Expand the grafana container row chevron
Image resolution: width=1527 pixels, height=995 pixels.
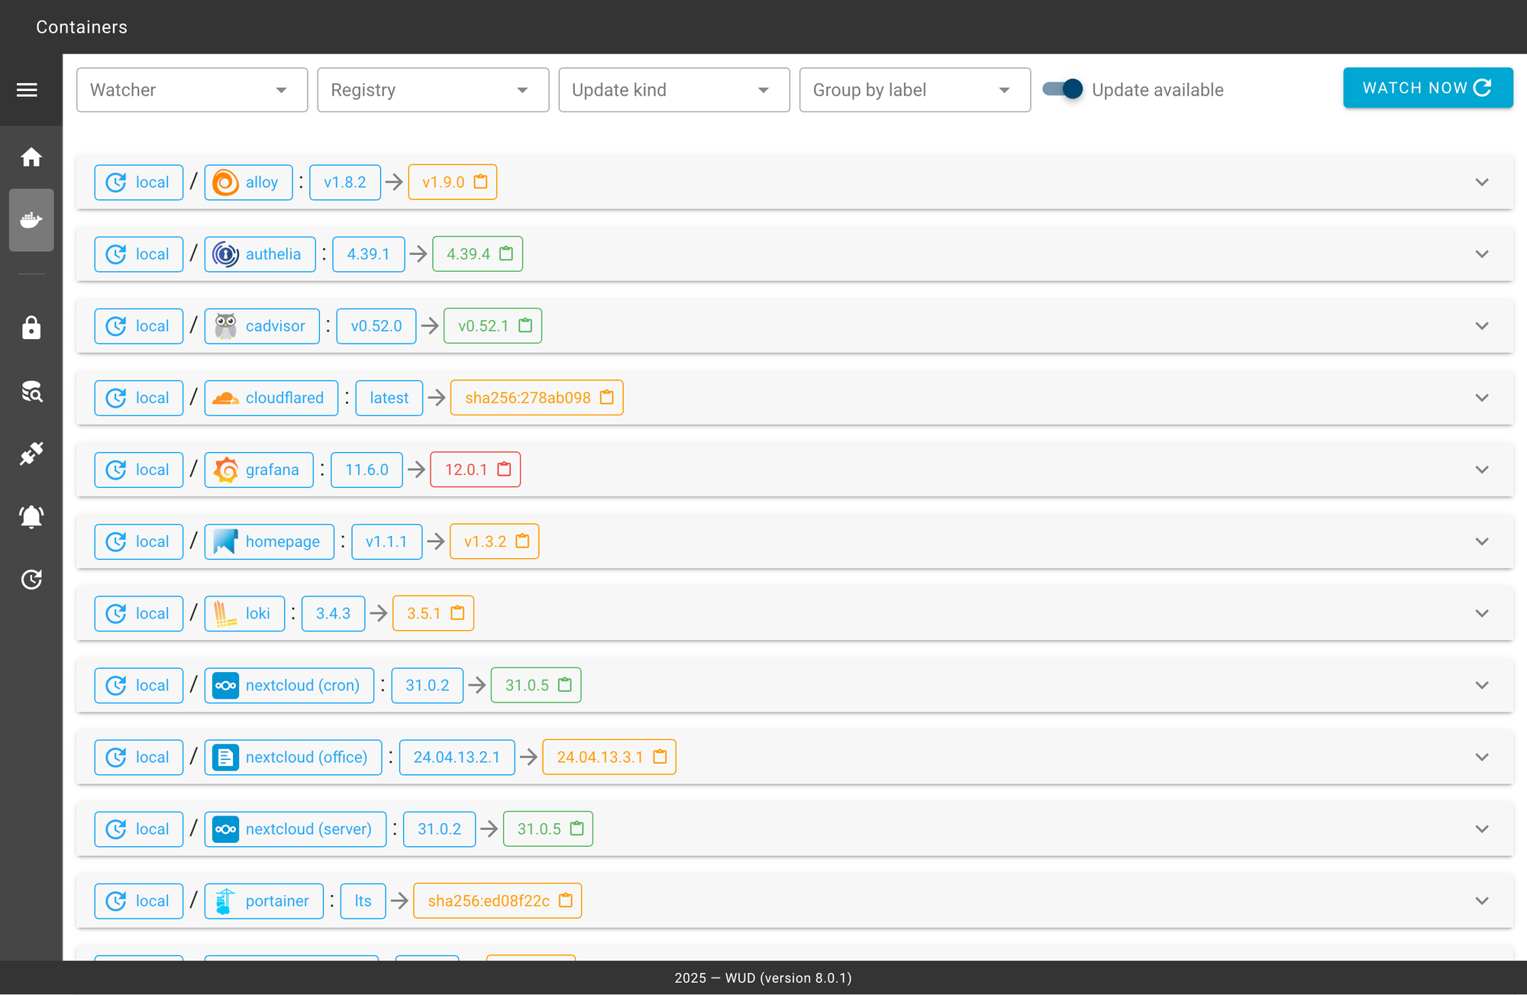click(x=1482, y=469)
